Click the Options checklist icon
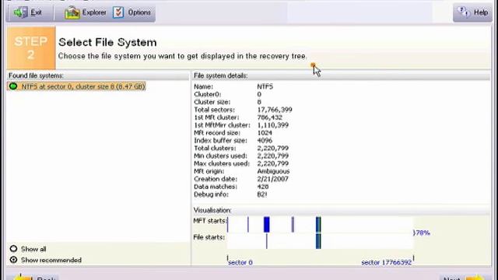The height and width of the screenshot is (280, 498). coord(118,12)
